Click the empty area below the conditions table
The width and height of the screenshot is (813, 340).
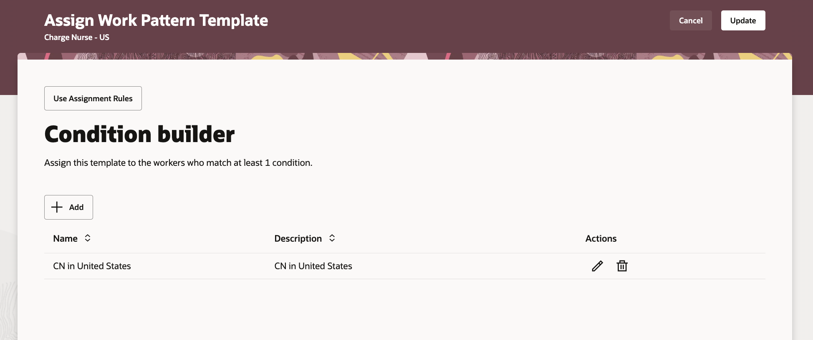click(x=405, y=310)
